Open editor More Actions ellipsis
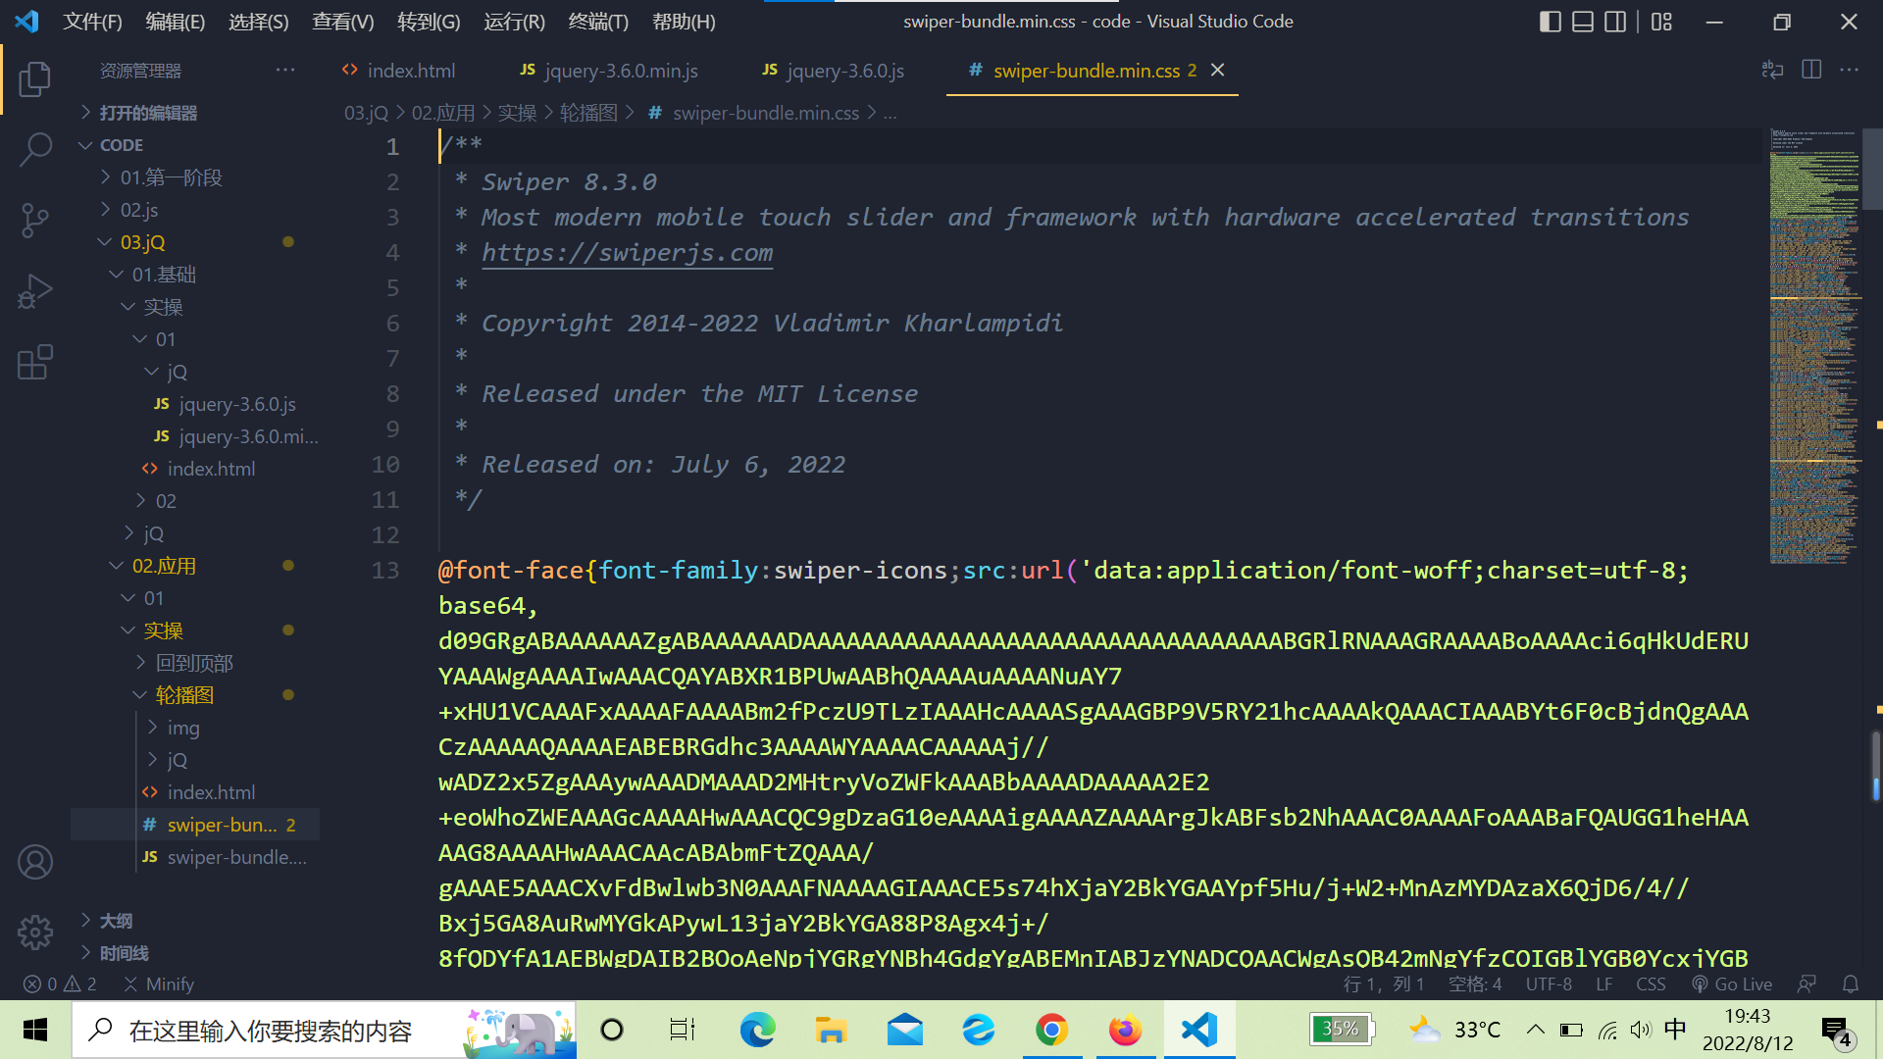1883x1059 pixels. point(1849,70)
